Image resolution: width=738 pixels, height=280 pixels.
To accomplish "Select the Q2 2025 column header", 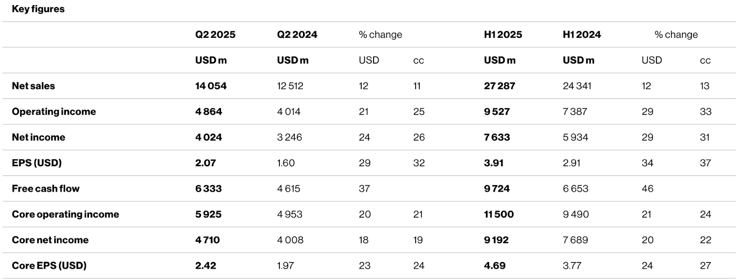I will [215, 35].
